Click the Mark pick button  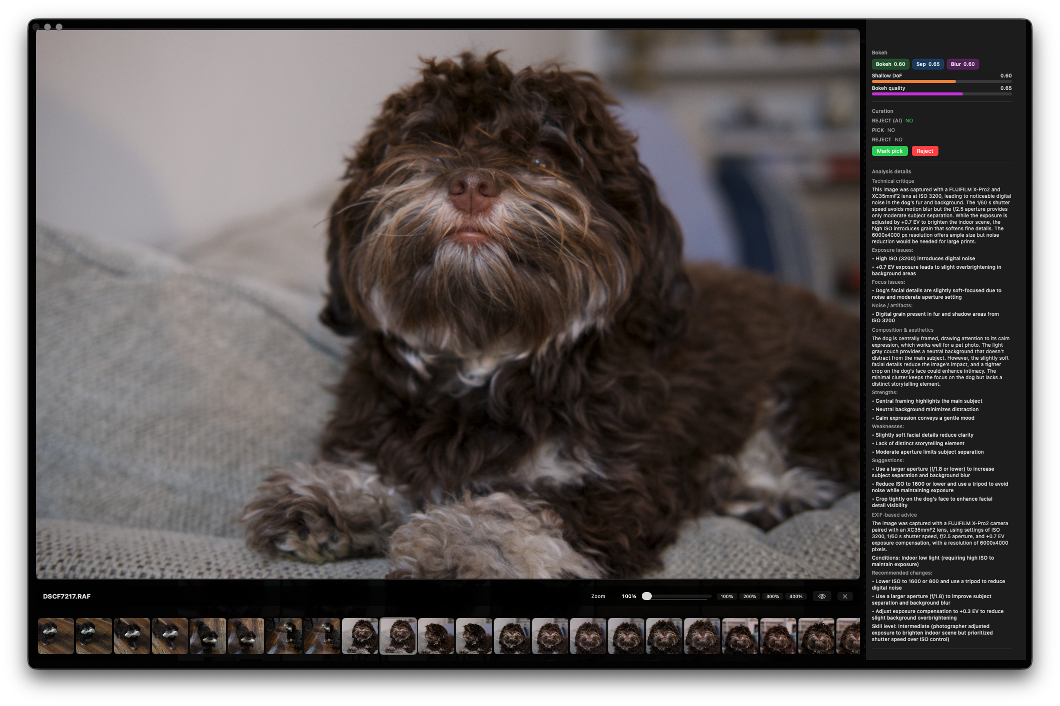(889, 151)
